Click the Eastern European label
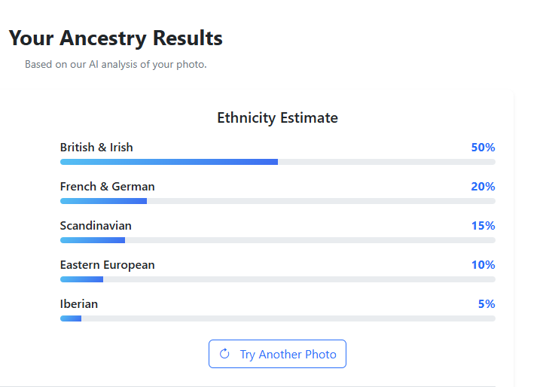The width and height of the screenshot is (549, 387). (x=108, y=265)
